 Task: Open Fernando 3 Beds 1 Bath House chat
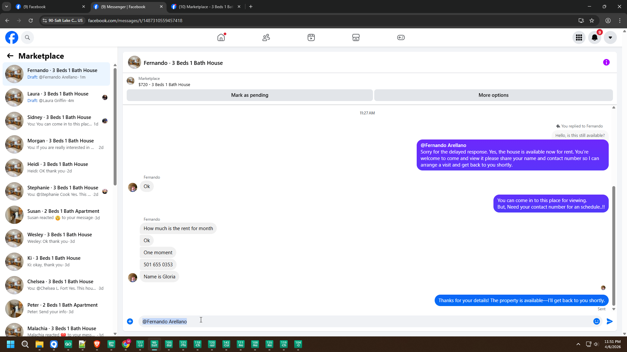(x=56, y=74)
